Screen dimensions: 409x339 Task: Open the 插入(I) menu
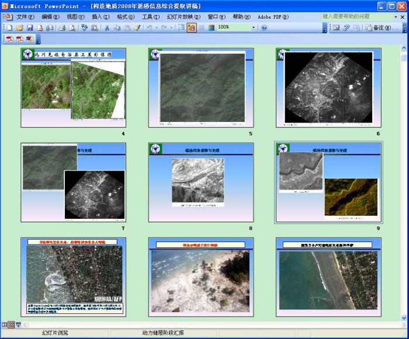click(x=100, y=17)
